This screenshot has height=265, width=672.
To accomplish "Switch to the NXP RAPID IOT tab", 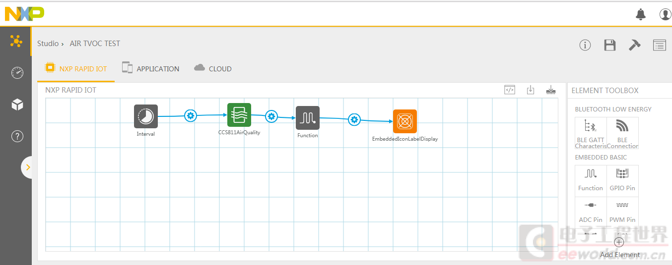I will point(76,69).
